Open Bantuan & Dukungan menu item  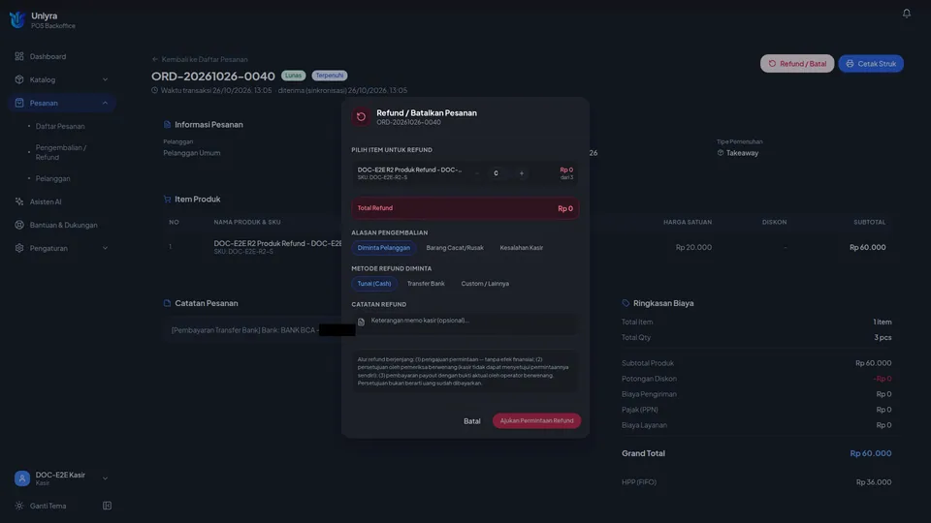tap(62, 225)
